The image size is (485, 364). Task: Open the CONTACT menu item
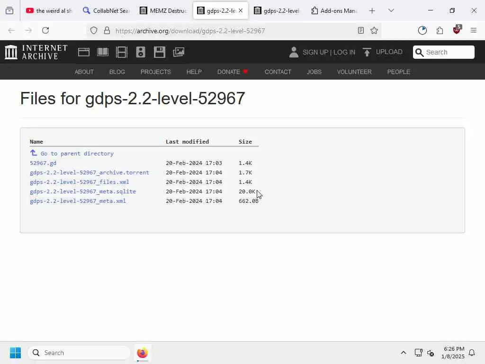(x=278, y=72)
